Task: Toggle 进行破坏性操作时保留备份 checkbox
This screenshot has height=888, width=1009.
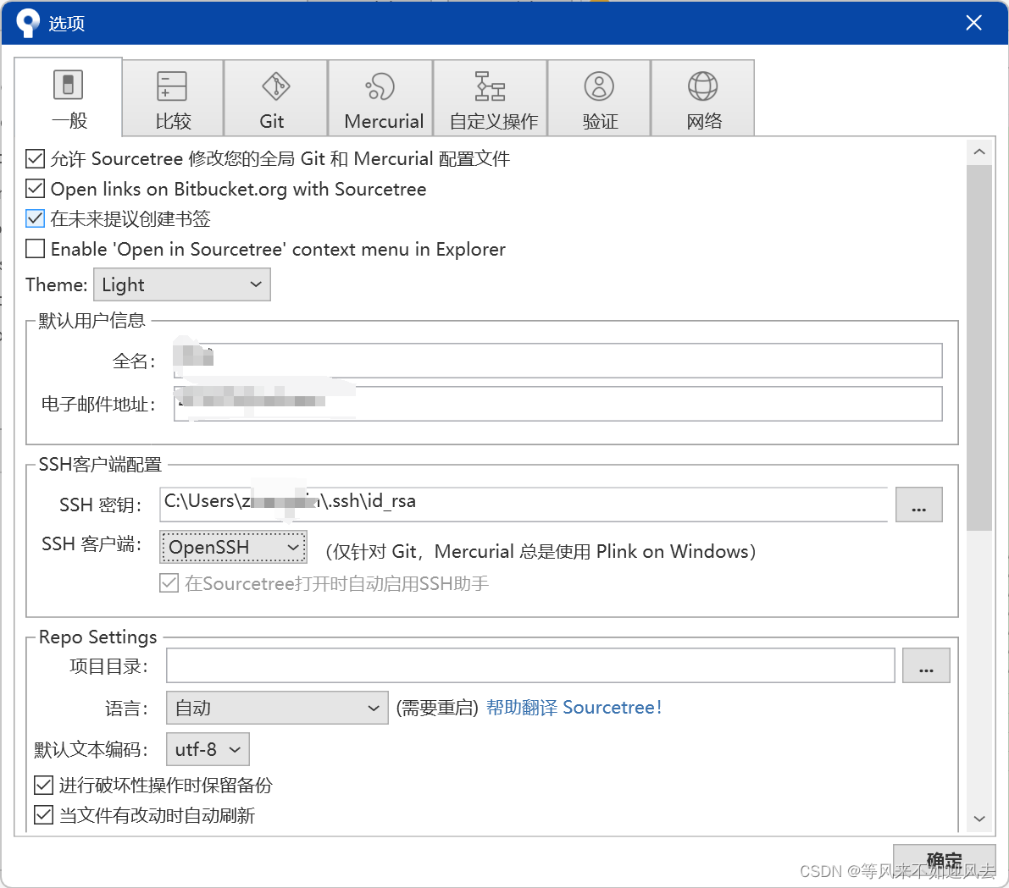Action: tap(44, 785)
